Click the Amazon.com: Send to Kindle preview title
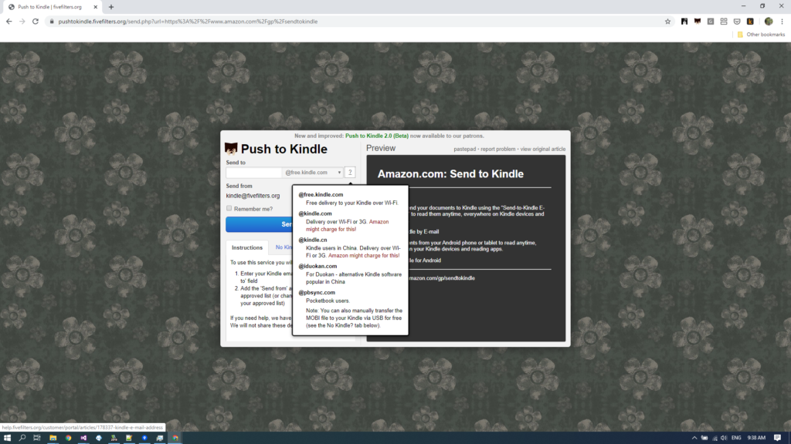 (450, 173)
